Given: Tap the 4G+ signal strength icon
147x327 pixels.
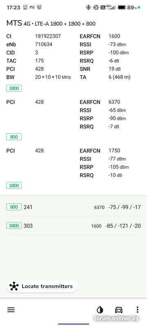Looking at the screenshot, I should pos(111,7).
